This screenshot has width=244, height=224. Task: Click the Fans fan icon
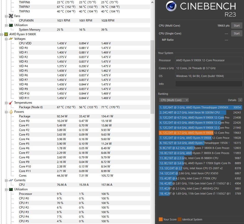click(11, 16)
